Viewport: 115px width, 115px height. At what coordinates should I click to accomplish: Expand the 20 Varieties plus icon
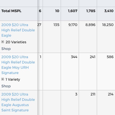pyautogui.click(x=3, y=42)
